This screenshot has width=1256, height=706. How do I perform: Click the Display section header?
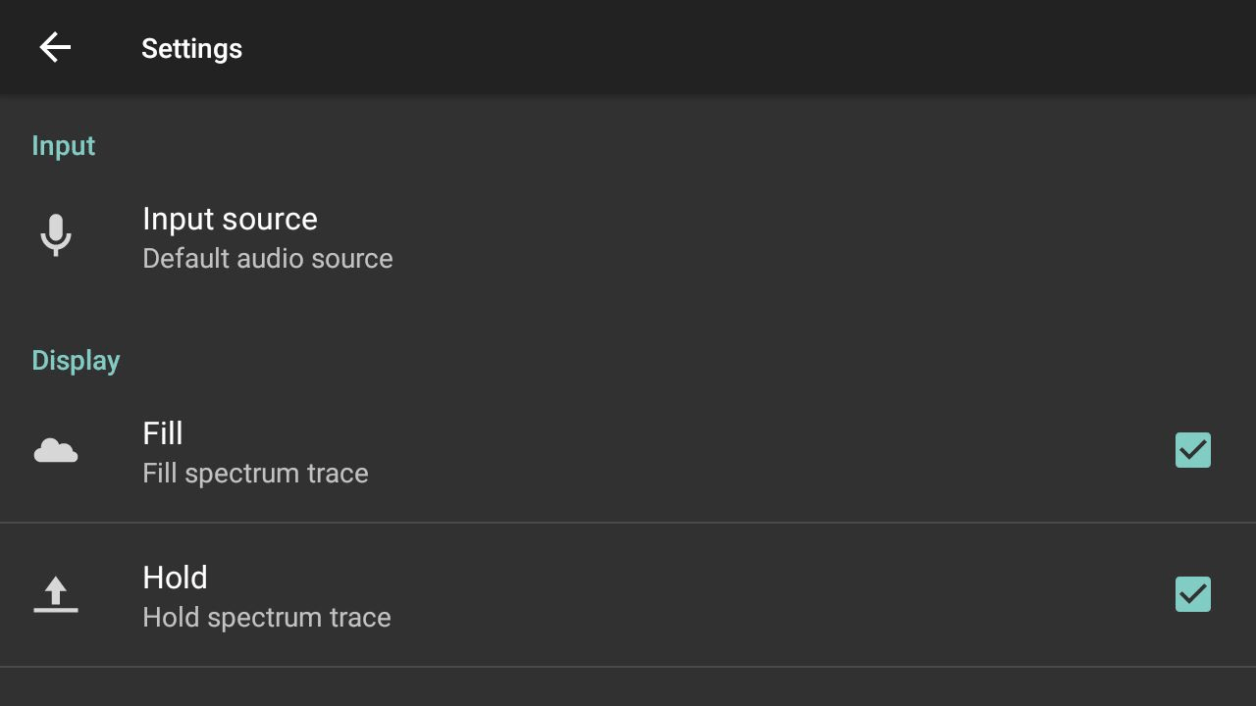[76, 361]
